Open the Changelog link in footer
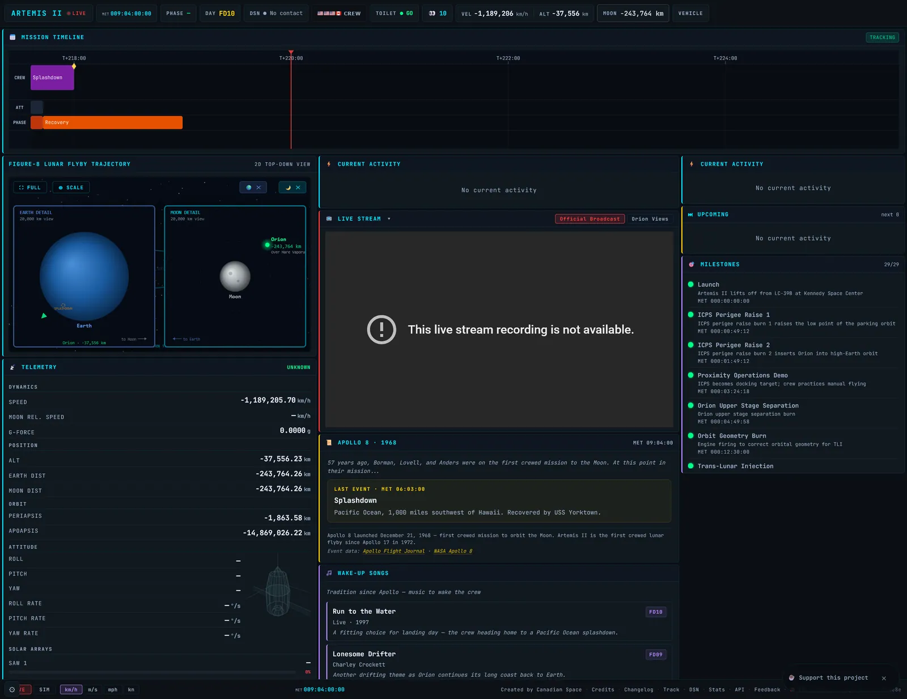Image resolution: width=907 pixels, height=699 pixels. (x=638, y=689)
